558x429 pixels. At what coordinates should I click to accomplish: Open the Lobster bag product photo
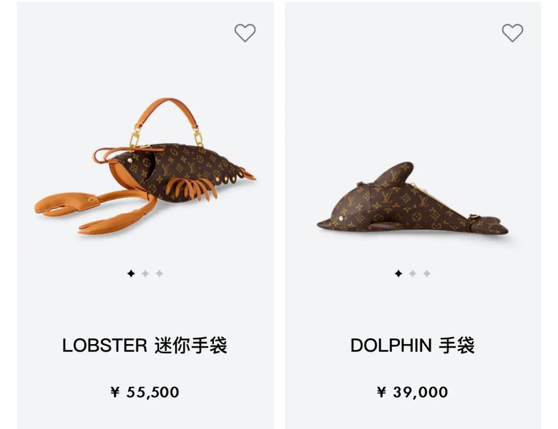point(145,166)
